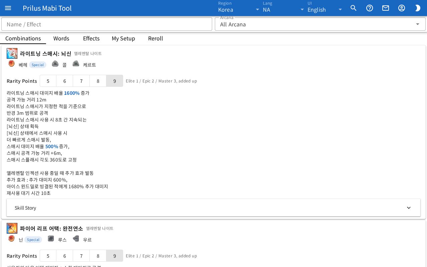Viewport: 427px width, 267px height.
Task: Set 완전연소 Rarity Points to 8
Action: tap(98, 256)
